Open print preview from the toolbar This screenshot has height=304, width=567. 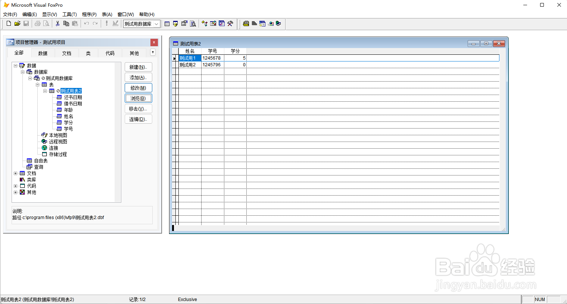click(46, 23)
